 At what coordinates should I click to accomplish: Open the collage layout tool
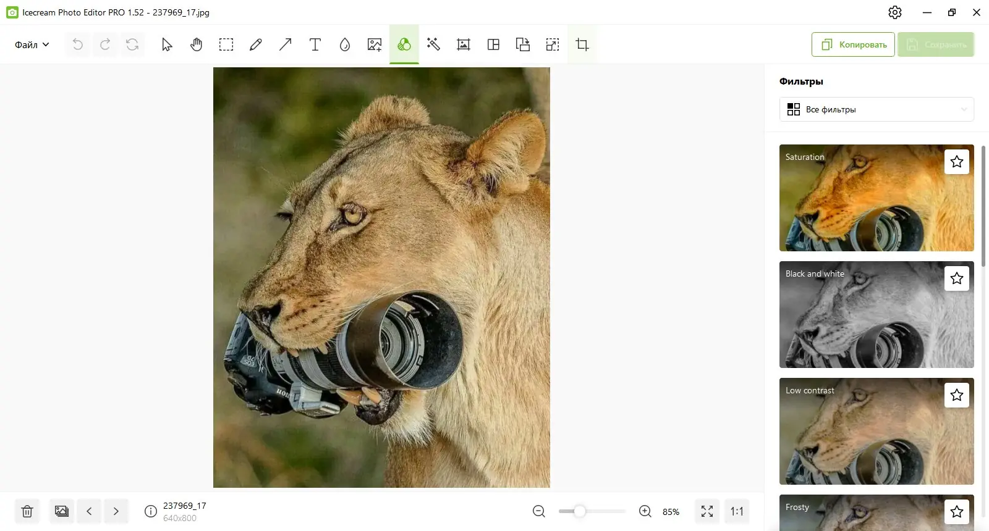[493, 44]
